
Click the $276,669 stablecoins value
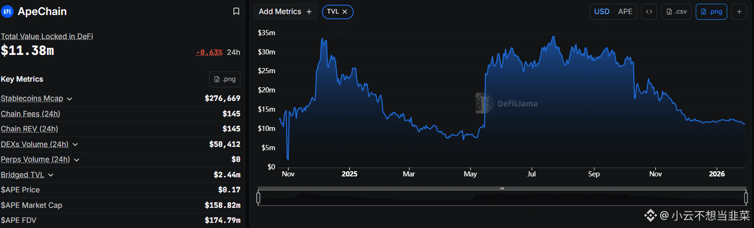[x=223, y=99]
